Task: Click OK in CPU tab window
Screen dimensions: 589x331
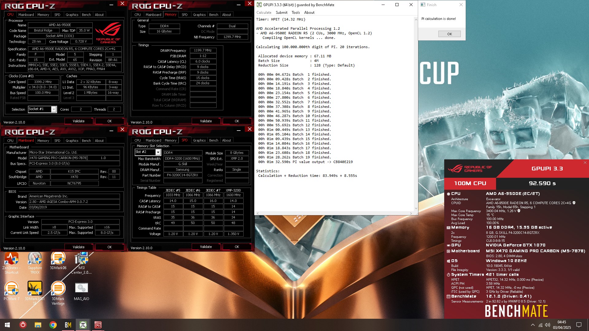Action: 110,121
